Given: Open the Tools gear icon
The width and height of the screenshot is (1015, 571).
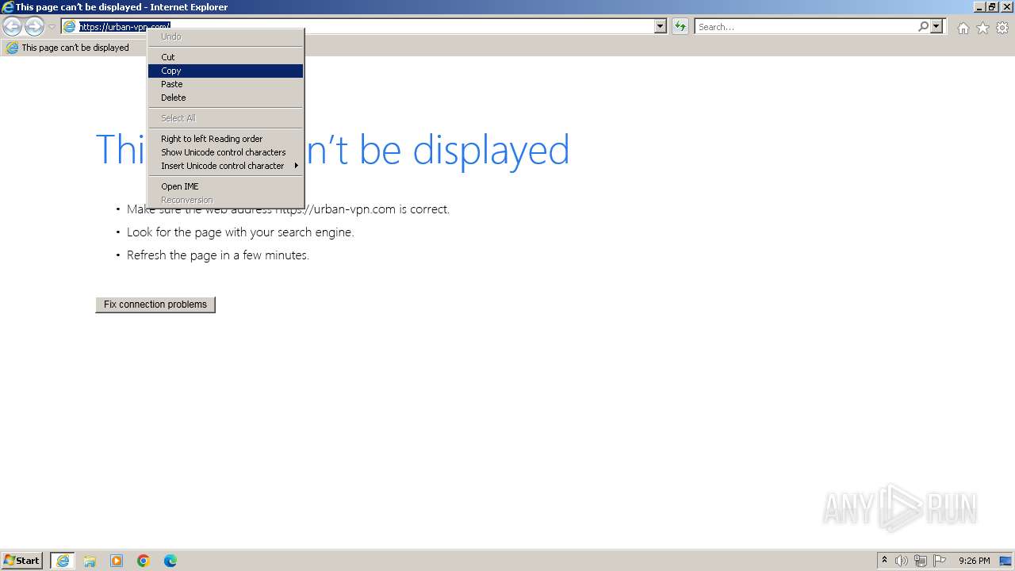Looking at the screenshot, I should click(x=1002, y=28).
